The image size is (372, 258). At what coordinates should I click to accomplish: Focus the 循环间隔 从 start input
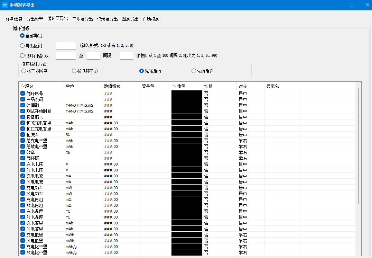click(x=66, y=56)
